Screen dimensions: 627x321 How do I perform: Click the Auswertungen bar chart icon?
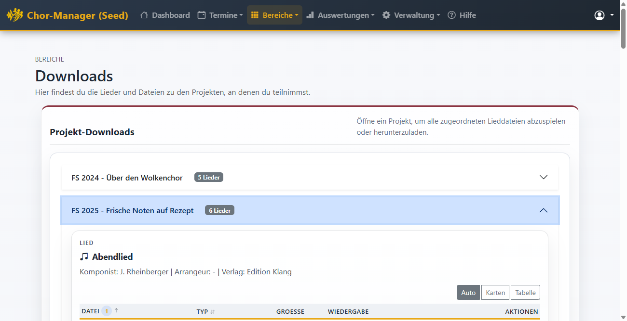click(310, 15)
